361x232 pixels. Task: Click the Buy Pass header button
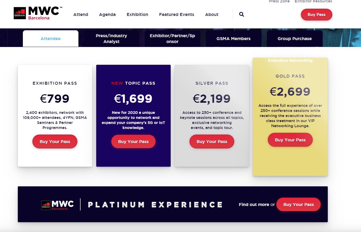(316, 15)
